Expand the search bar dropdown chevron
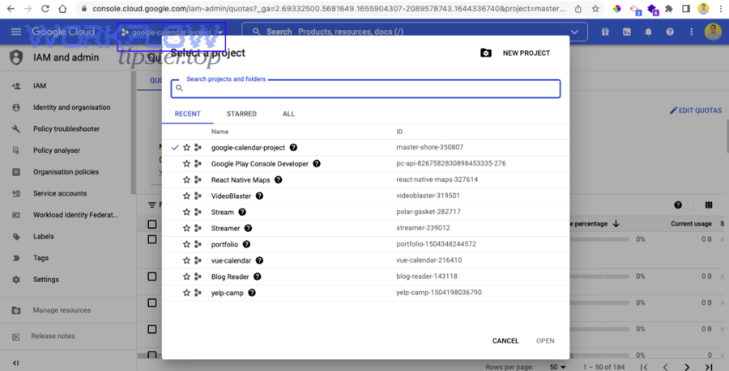 [574, 32]
